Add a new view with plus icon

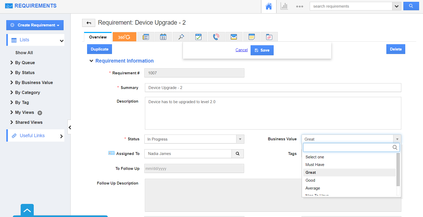pos(40,113)
